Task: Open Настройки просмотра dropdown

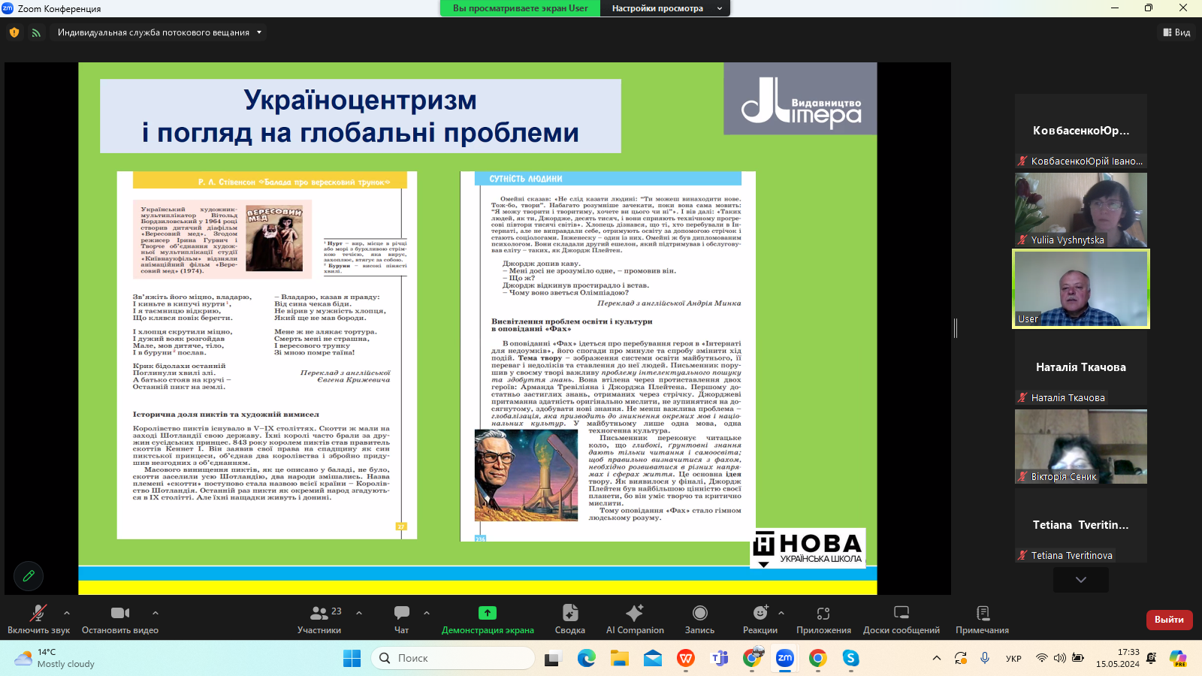Action: pos(666,8)
